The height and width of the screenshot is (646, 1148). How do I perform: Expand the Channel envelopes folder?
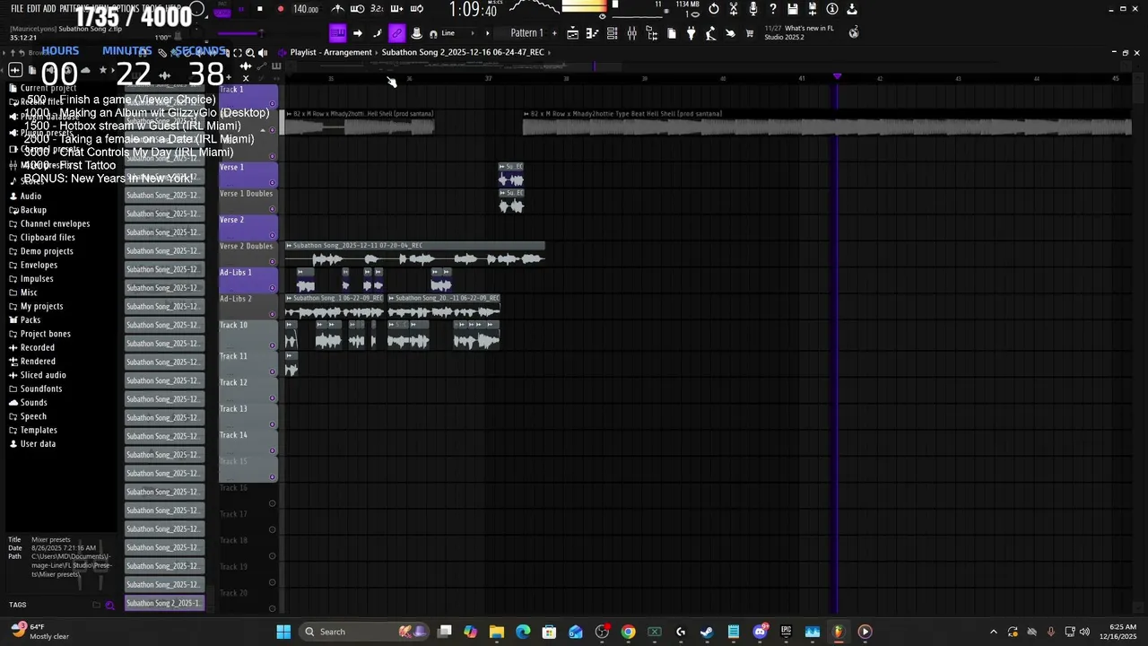click(x=55, y=224)
